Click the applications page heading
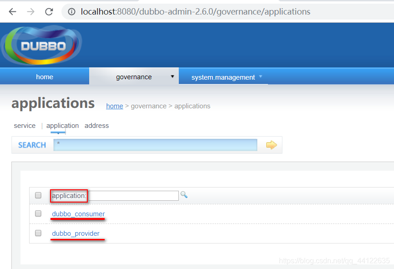The height and width of the screenshot is (269, 394). pos(53,103)
